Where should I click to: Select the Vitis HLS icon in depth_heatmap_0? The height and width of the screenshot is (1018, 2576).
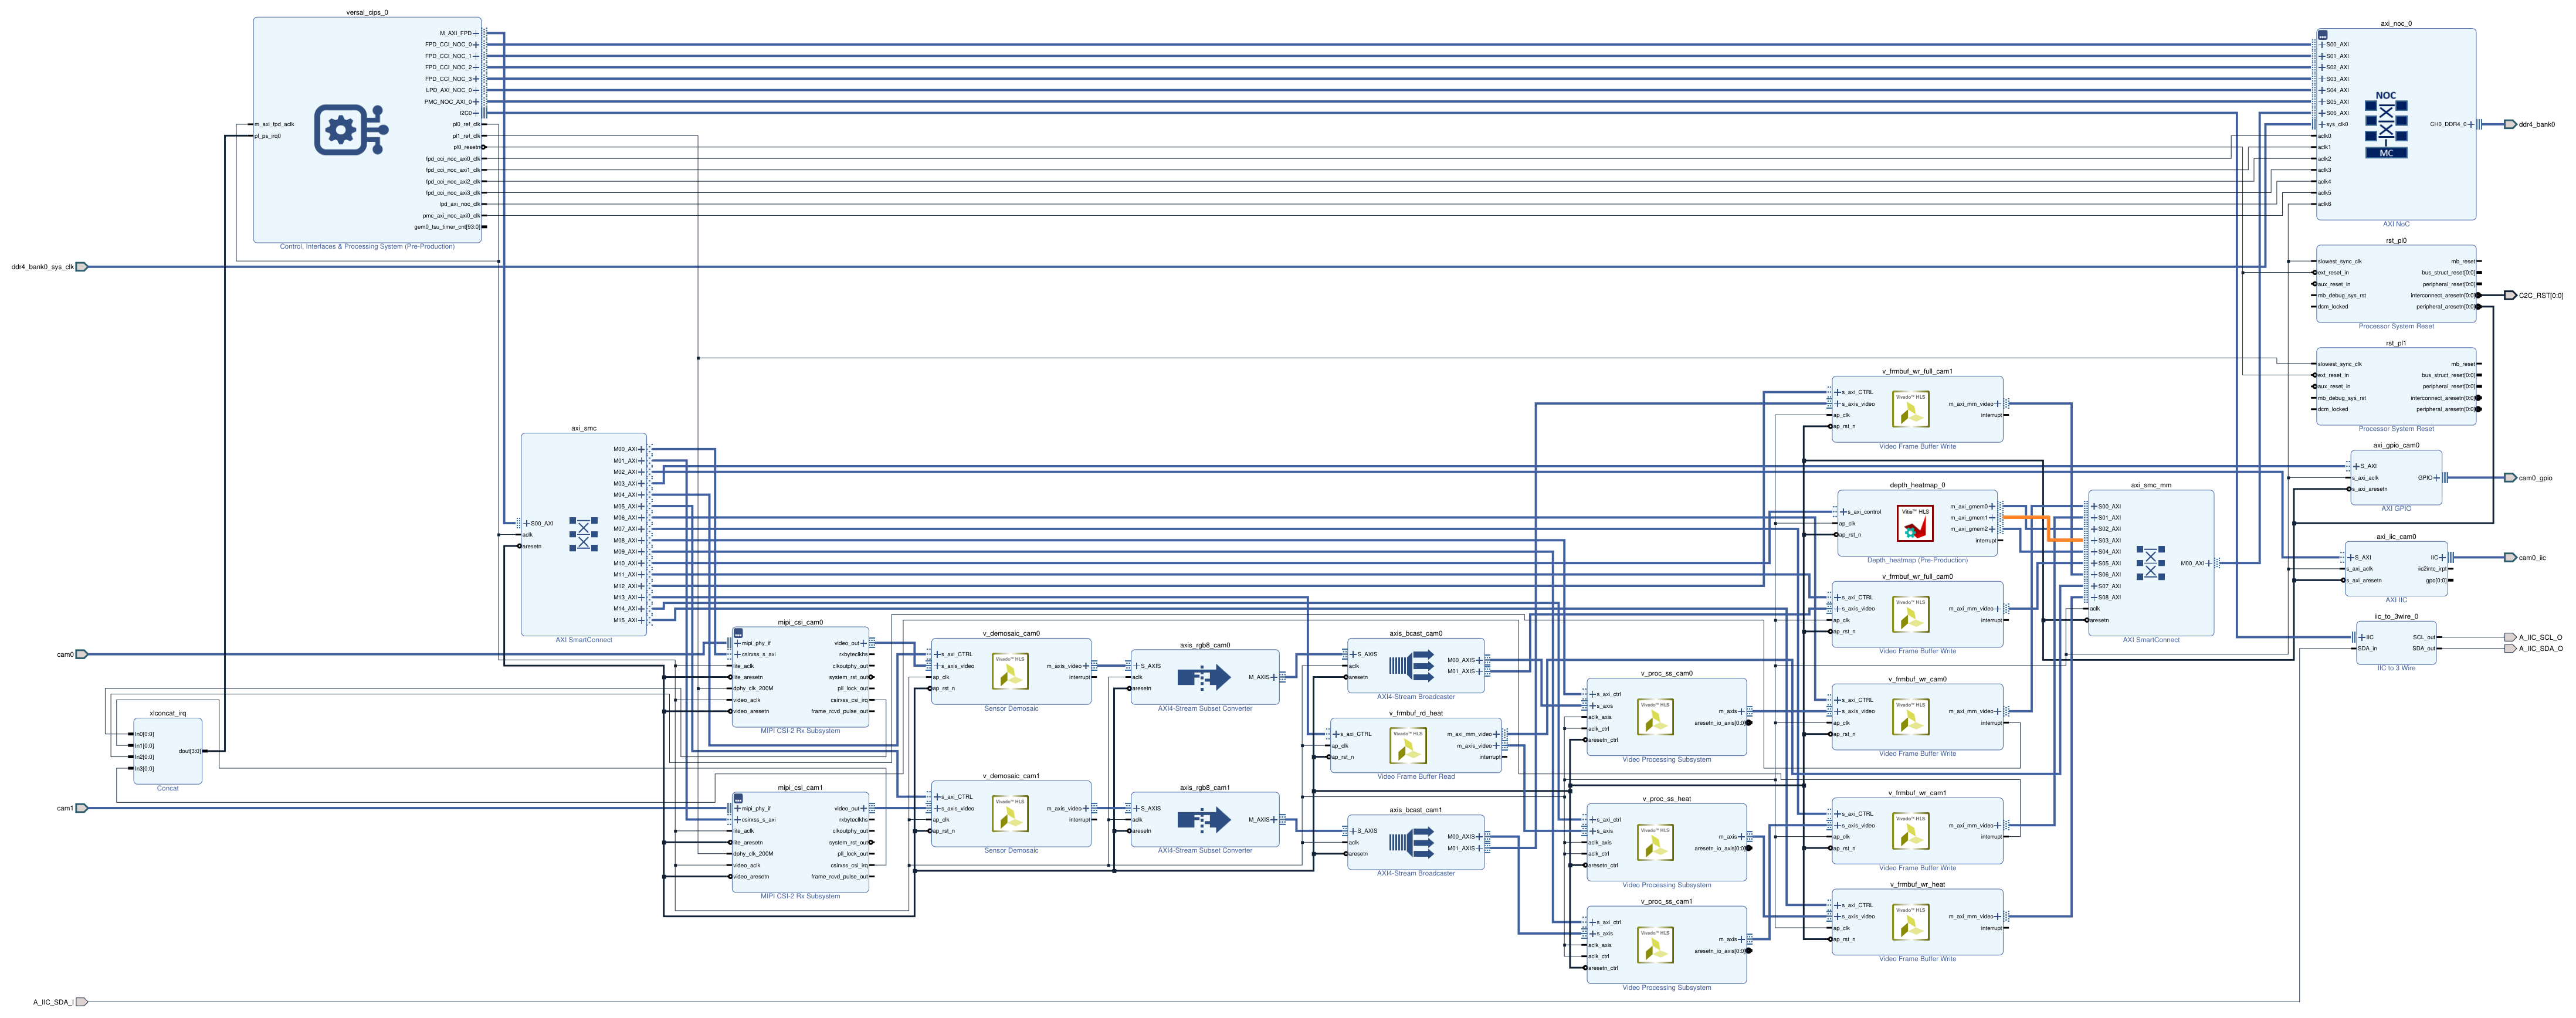click(x=1915, y=523)
